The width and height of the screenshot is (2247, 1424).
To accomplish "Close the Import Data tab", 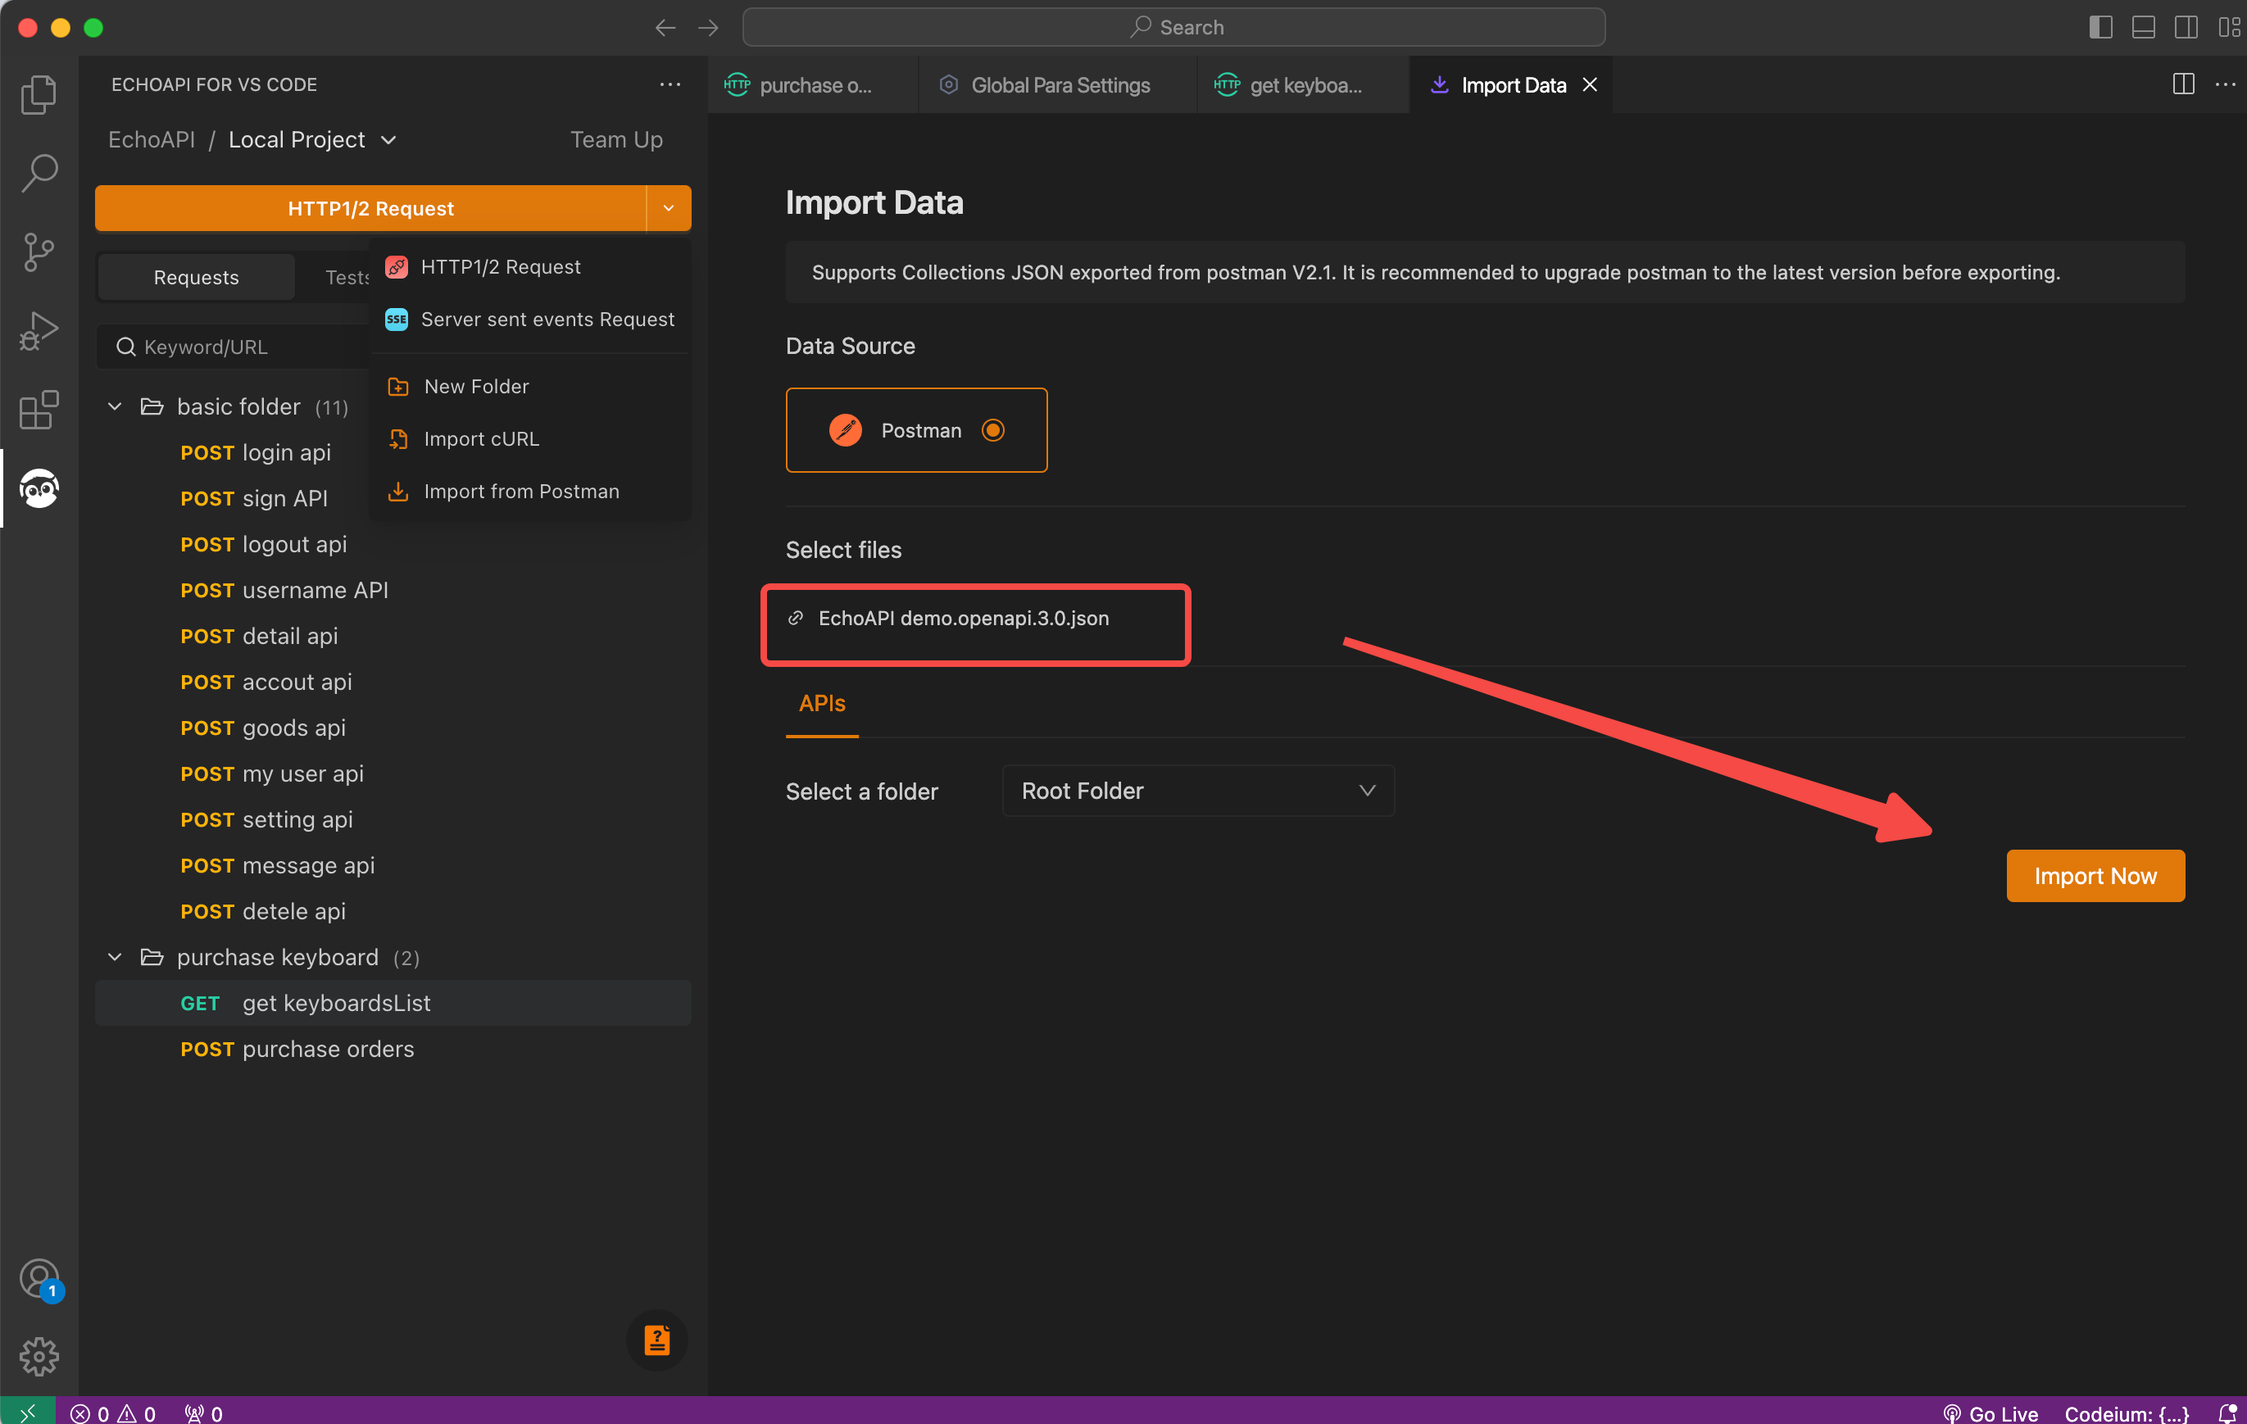I will pyautogui.click(x=1590, y=85).
